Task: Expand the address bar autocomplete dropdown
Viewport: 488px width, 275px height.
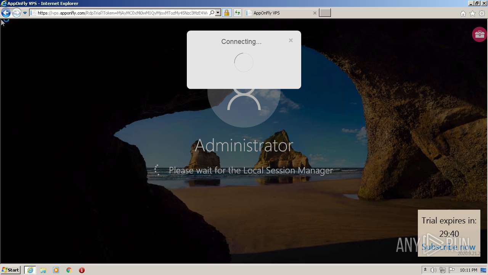Action: click(x=218, y=13)
